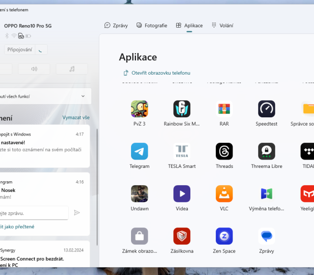Image resolution: width=314 pixels, height=275 pixels.
Task: Open the Telegram app icon
Action: 139,151
